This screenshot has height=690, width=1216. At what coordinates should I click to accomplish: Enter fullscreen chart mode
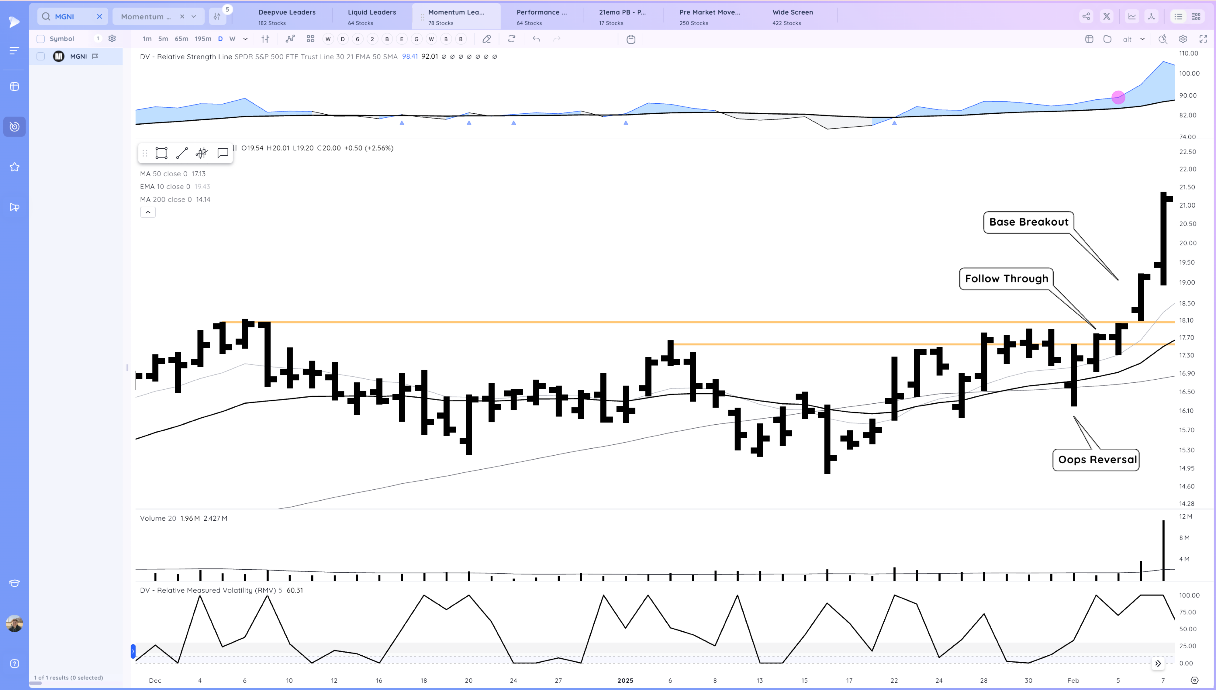[1203, 39]
